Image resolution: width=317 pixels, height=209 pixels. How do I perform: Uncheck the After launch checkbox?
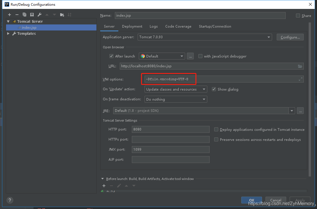pos(111,56)
